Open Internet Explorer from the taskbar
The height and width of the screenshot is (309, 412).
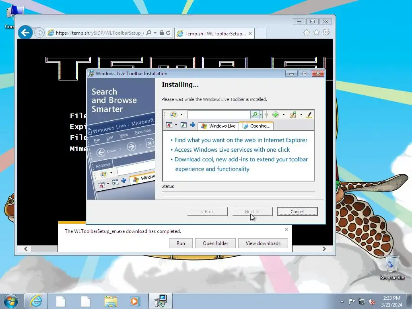pyautogui.click(x=36, y=301)
